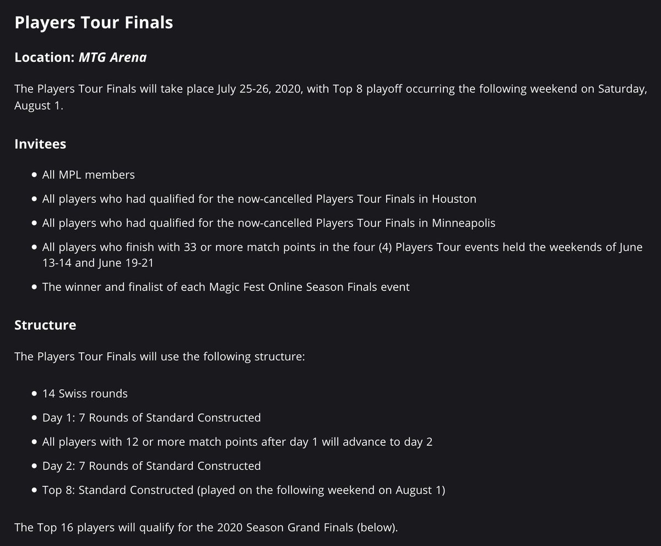Viewport: 661px width, 546px height.
Task: Select the Invitees section heading
Action: point(40,144)
